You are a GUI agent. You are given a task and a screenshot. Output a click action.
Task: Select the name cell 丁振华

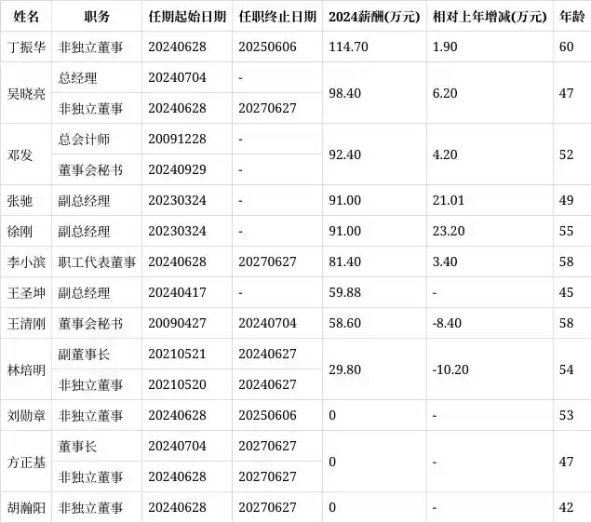coord(26,47)
